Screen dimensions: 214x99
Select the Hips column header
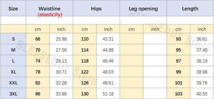click(x=96, y=9)
